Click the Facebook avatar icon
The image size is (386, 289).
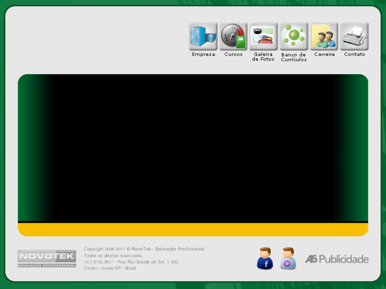265,258
